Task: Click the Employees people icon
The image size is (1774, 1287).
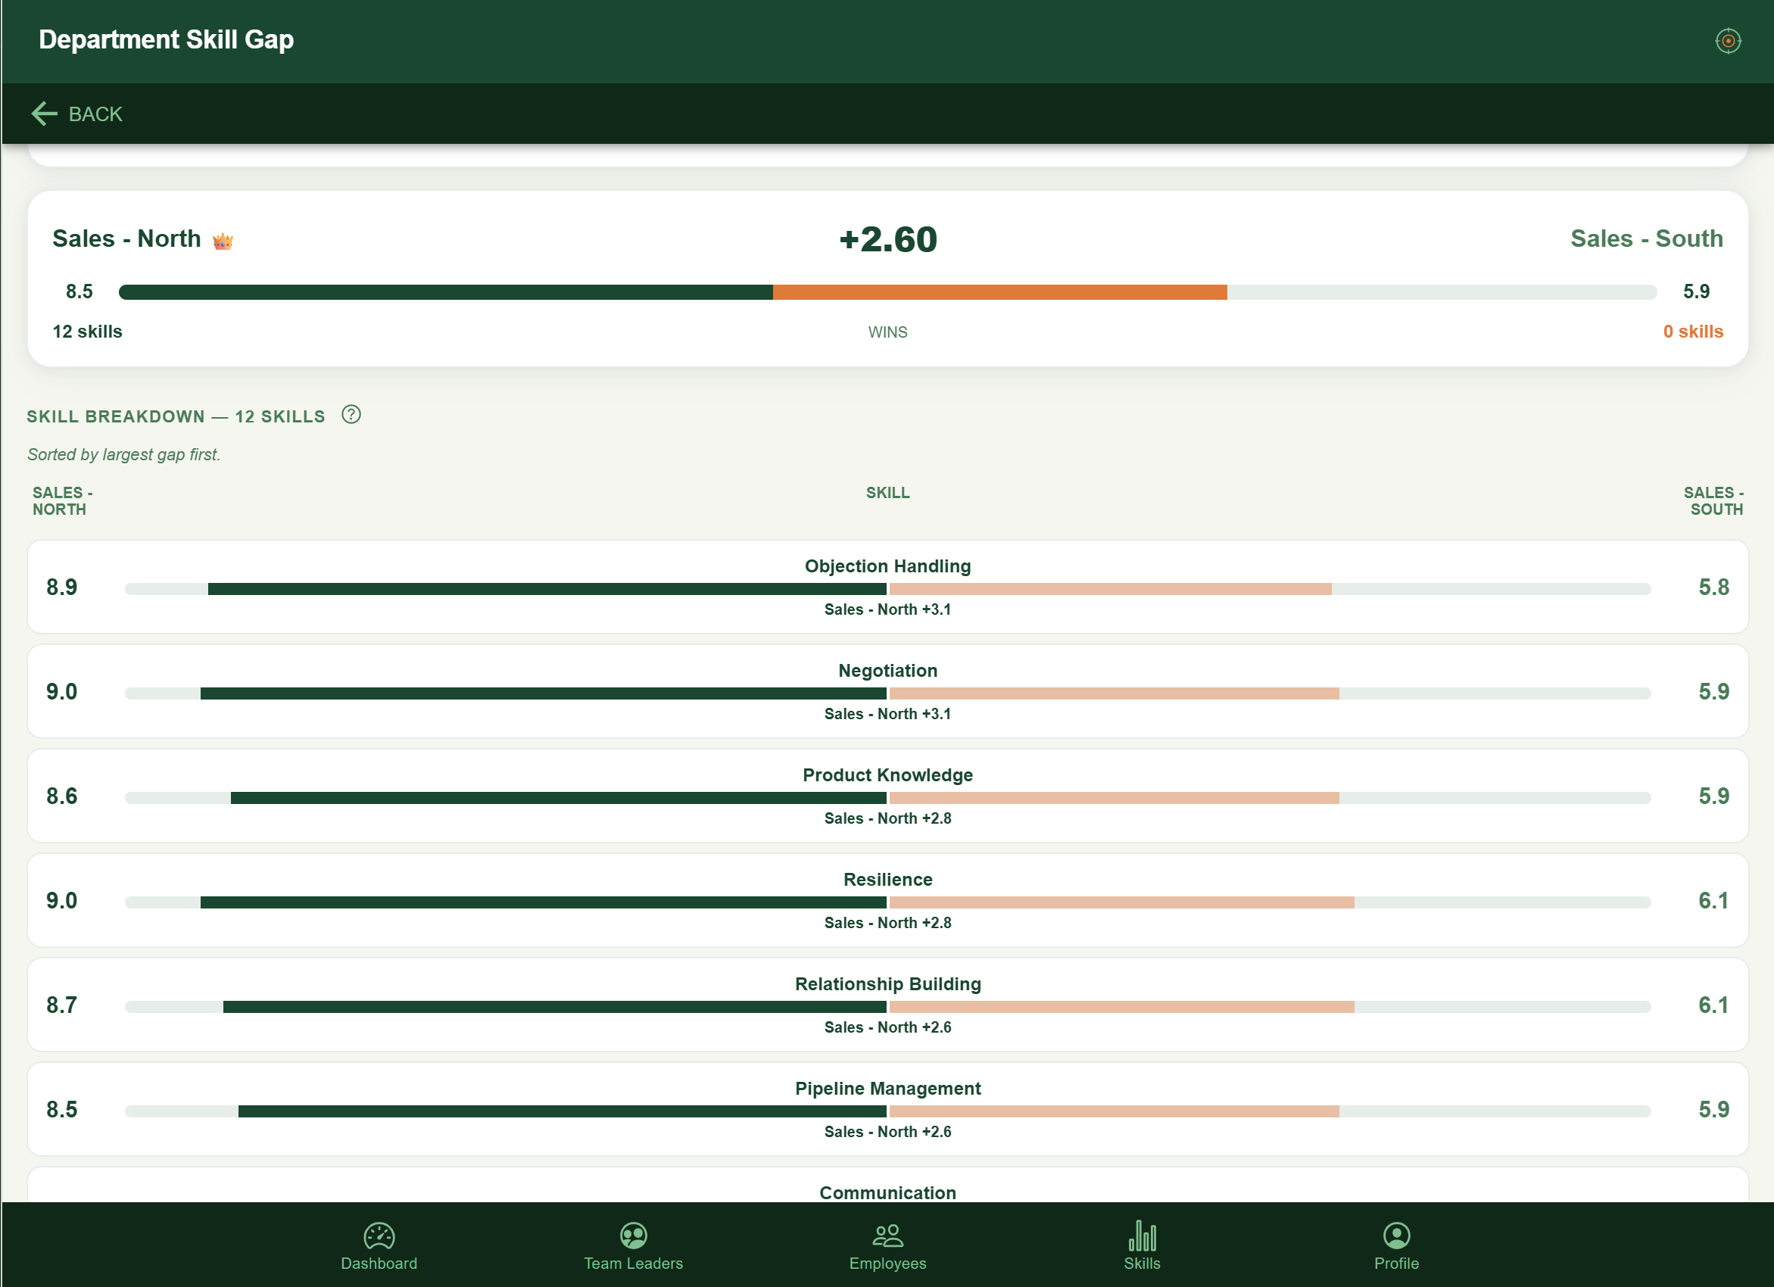Action: point(887,1236)
